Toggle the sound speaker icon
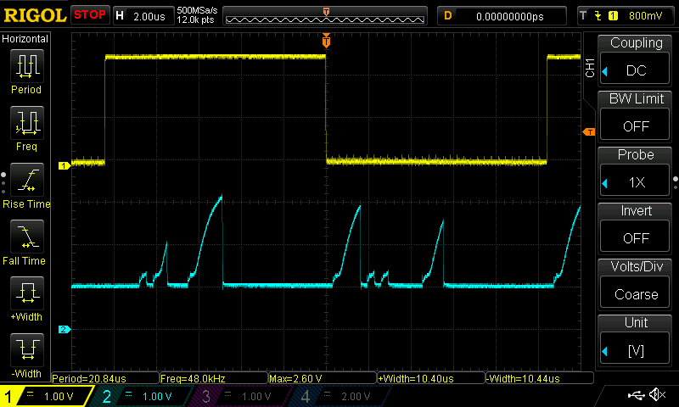 (x=657, y=395)
